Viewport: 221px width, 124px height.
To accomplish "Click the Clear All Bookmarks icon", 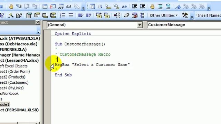I will 202,7.
